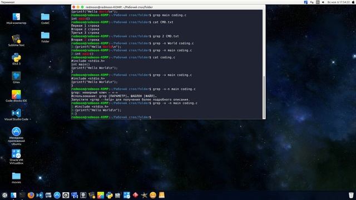This screenshot has width=356, height=200.
Task: Open the Мой компьютер desktop icon
Action: pos(16,18)
